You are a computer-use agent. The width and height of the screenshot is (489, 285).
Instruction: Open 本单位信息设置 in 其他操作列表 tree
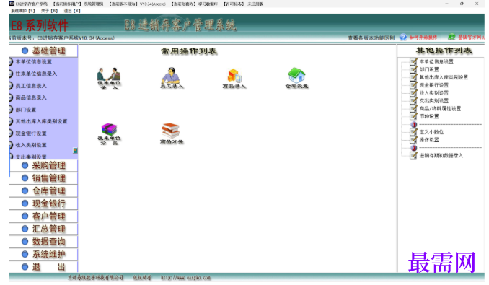pyautogui.click(x=436, y=62)
